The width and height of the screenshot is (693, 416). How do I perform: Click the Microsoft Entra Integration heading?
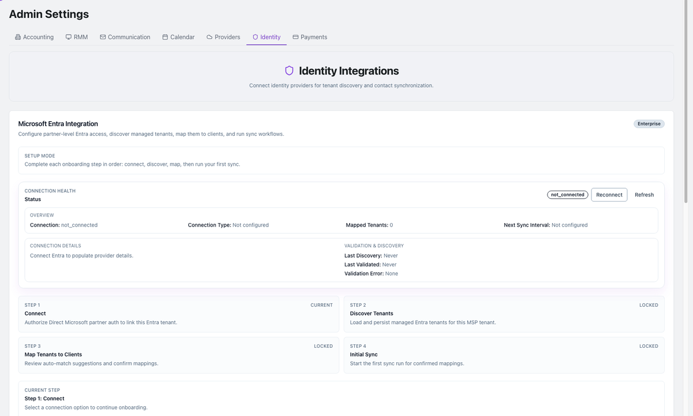point(58,124)
